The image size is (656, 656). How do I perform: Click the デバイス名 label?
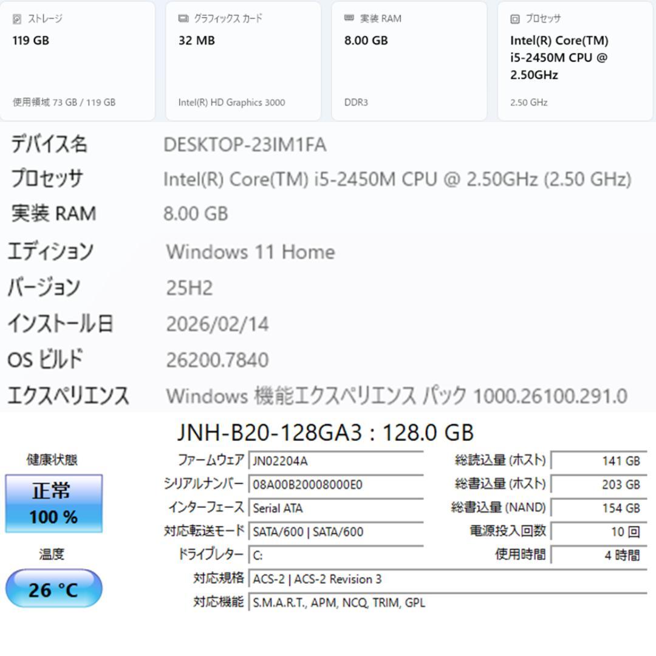tap(49, 144)
